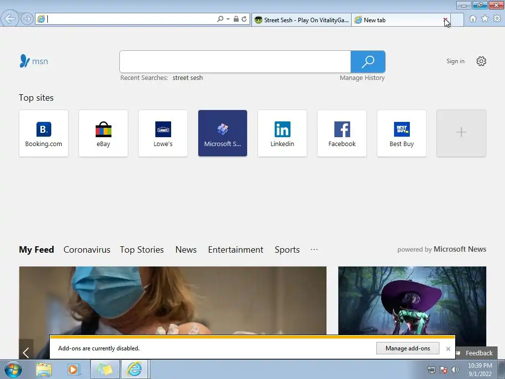Click the Sign in link

[x=455, y=61]
